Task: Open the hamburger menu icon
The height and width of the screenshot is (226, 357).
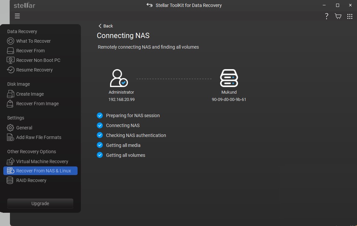Action: (17, 16)
